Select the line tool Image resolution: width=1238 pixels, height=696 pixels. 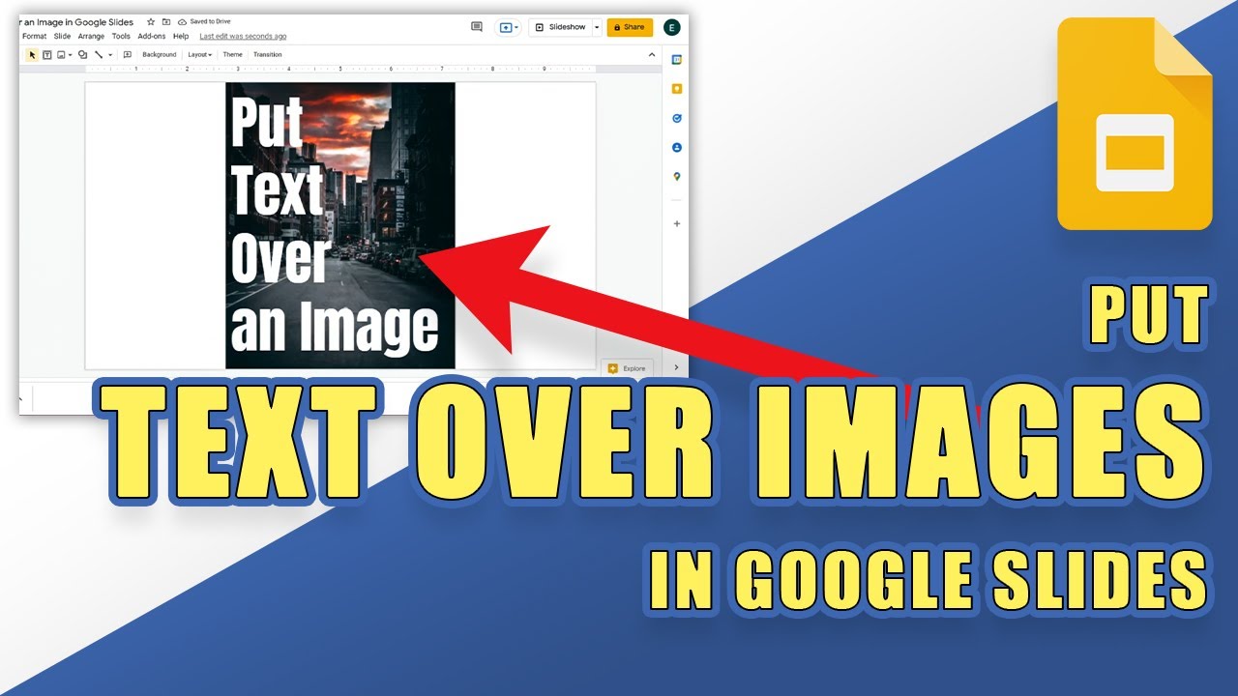pos(99,55)
